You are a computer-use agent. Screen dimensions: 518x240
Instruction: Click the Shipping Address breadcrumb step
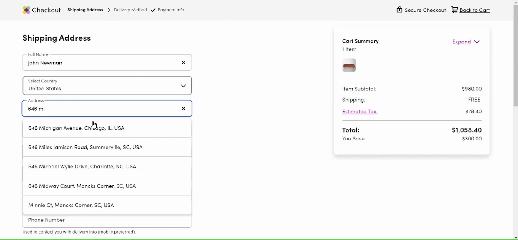[x=85, y=10]
